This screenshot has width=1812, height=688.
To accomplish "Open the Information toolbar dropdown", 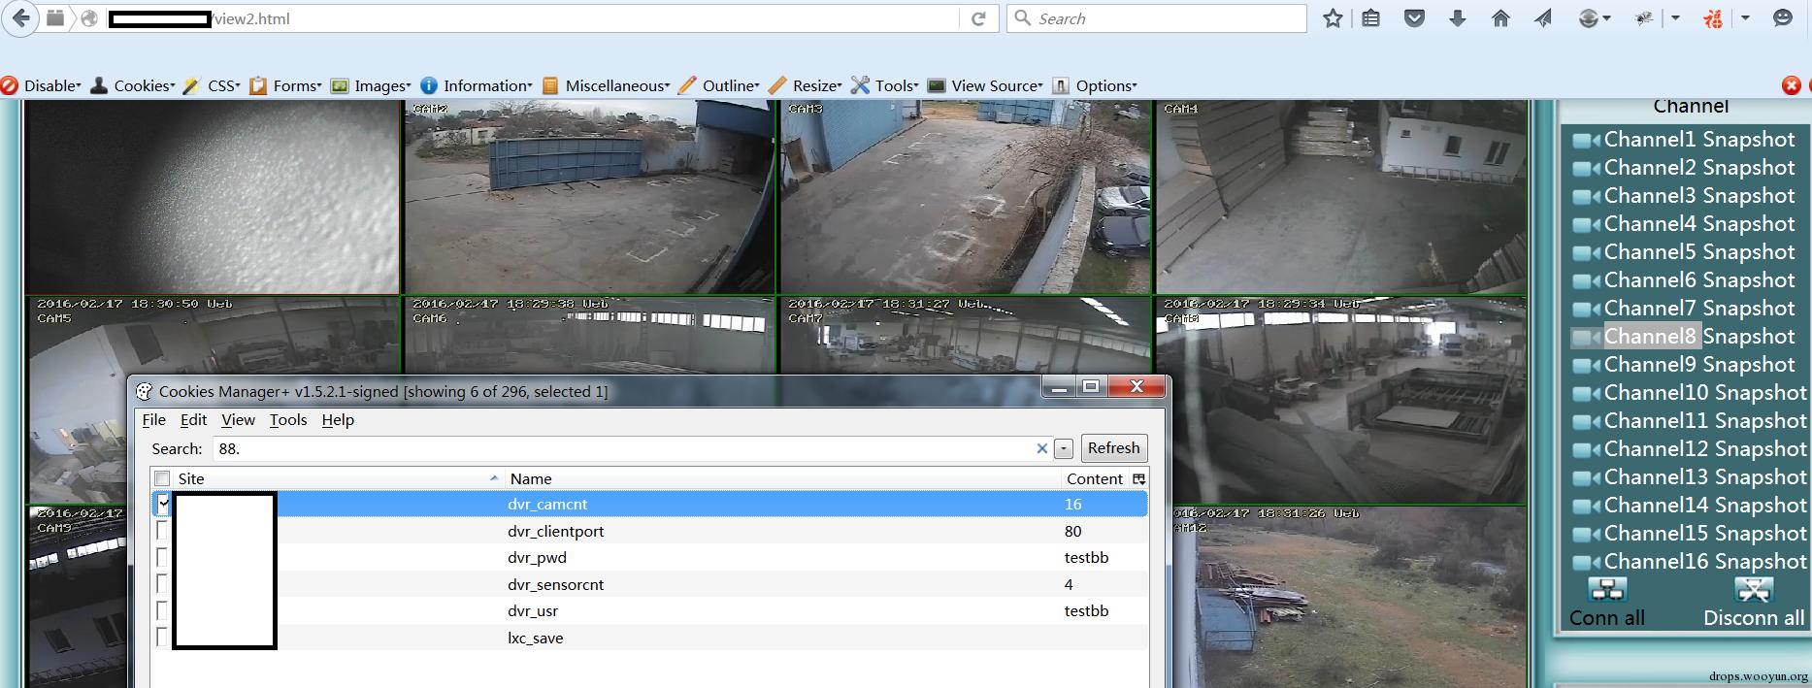I will (x=477, y=85).
